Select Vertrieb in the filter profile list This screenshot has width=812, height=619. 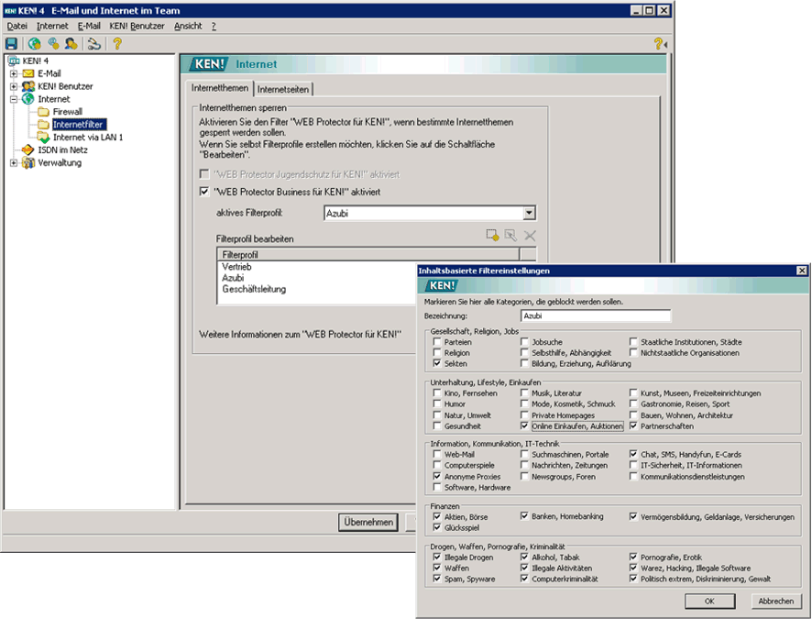236,267
